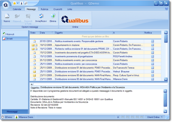Toggle Notifica checkbox for Inserimento promemoria row

[153, 56]
